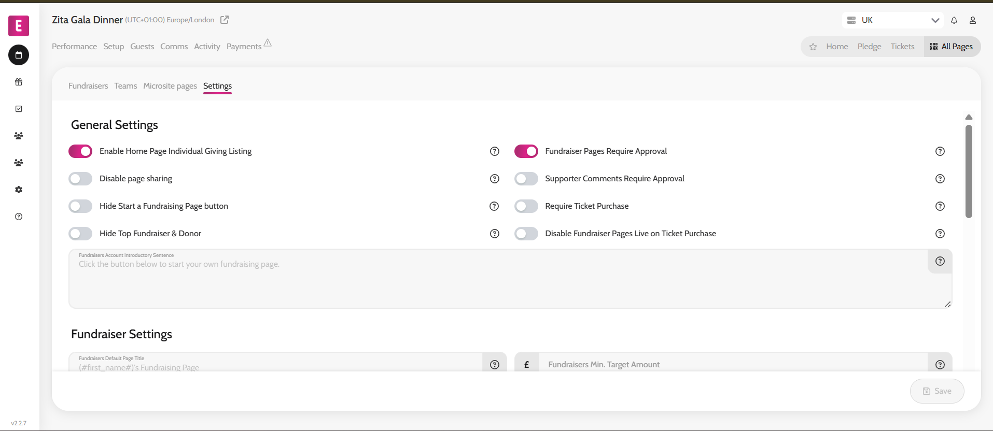The height and width of the screenshot is (431, 993).
Task: Show help for Disable Fundraiser Pages Live on Ticket Purchase
Action: [940, 234]
